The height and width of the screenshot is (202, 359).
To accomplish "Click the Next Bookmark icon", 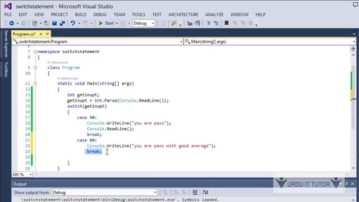I will pyautogui.click(x=242, y=23).
